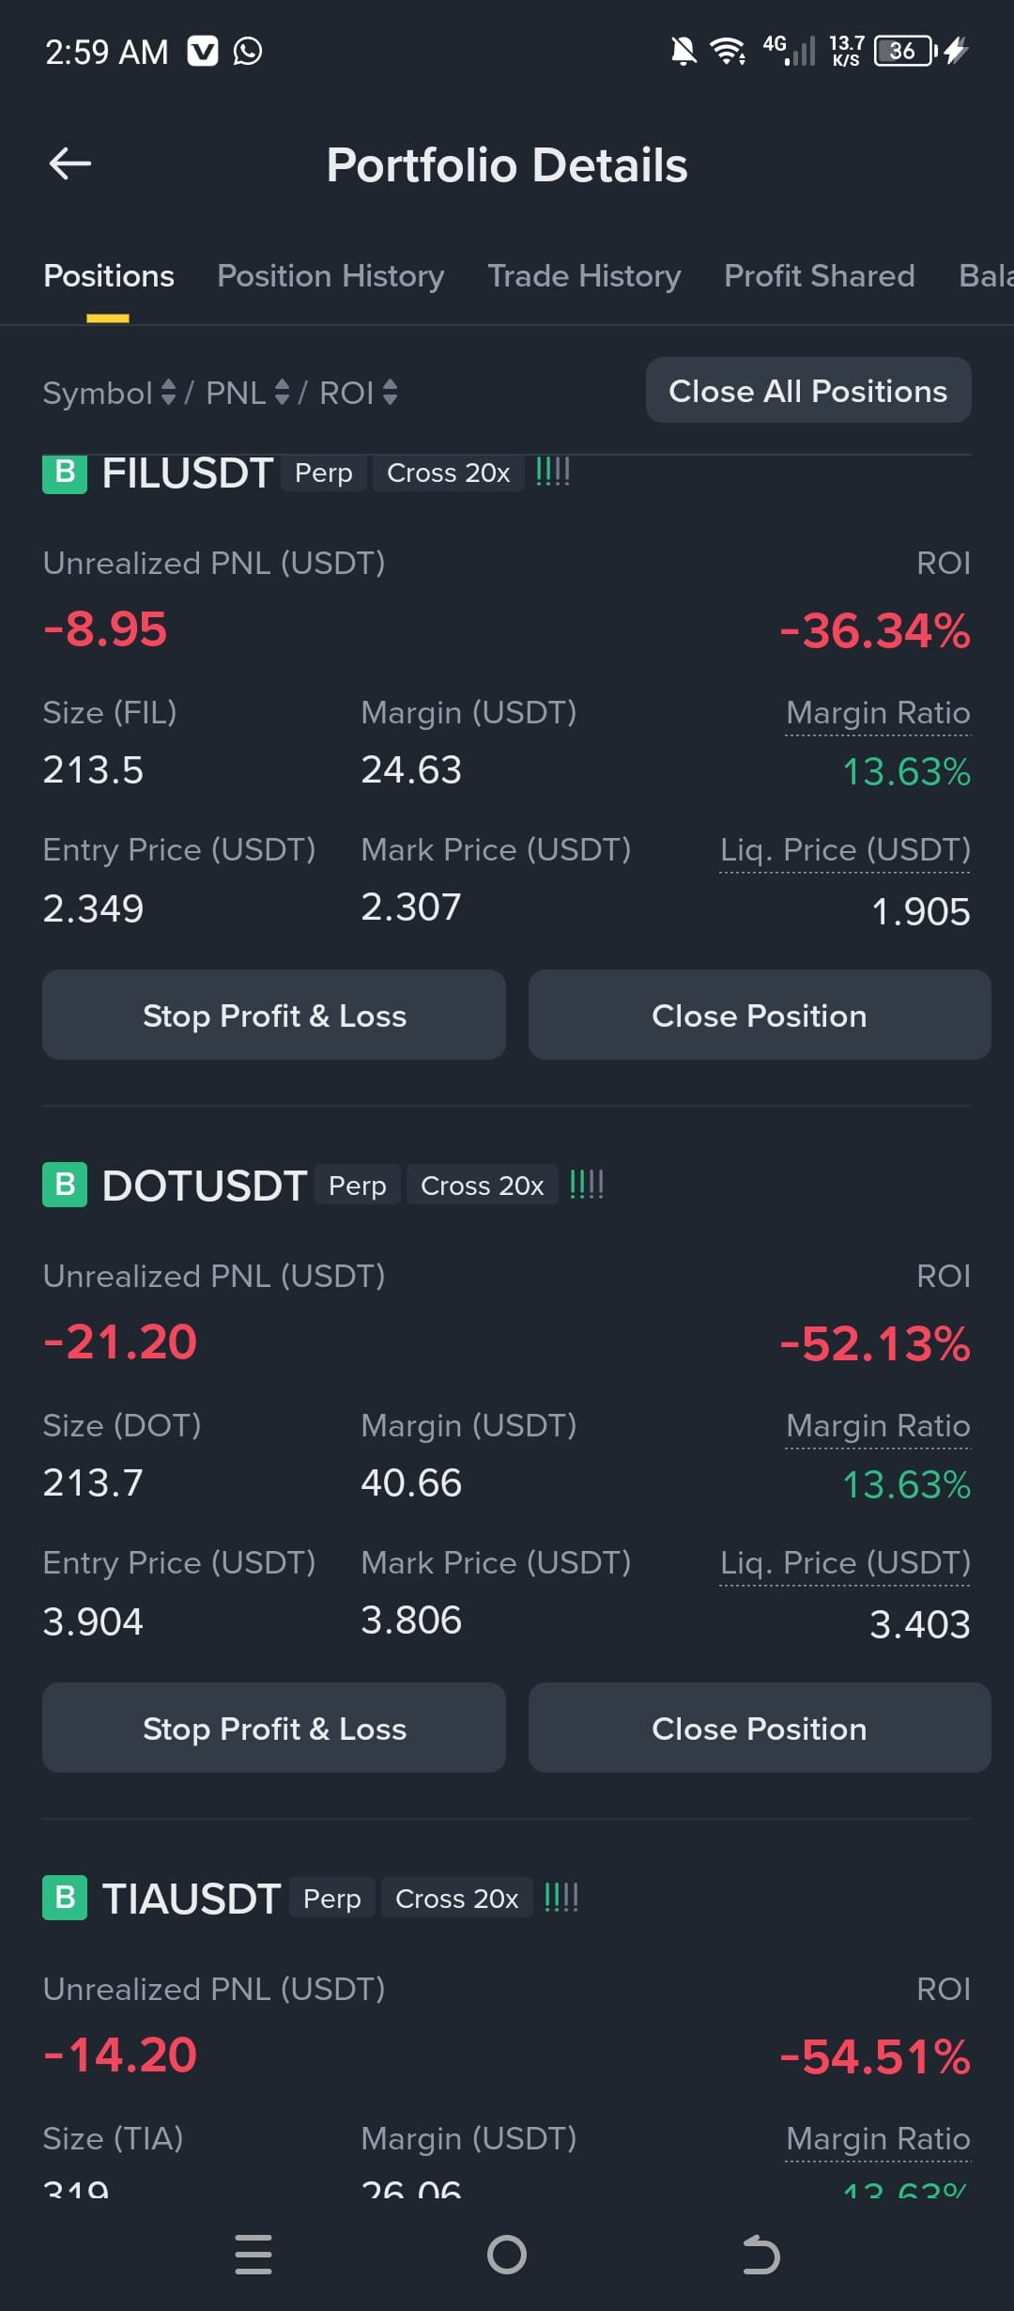Tap the back arrow icon
This screenshot has width=1014, height=2311.
coord(69,163)
